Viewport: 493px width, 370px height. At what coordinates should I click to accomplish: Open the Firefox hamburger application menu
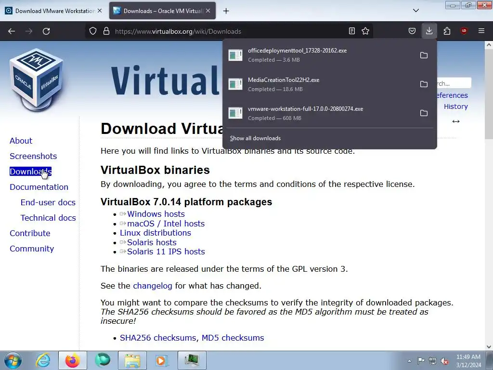point(481,31)
